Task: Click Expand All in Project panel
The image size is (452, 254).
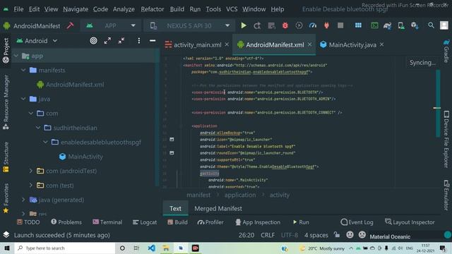Action: coord(107,41)
